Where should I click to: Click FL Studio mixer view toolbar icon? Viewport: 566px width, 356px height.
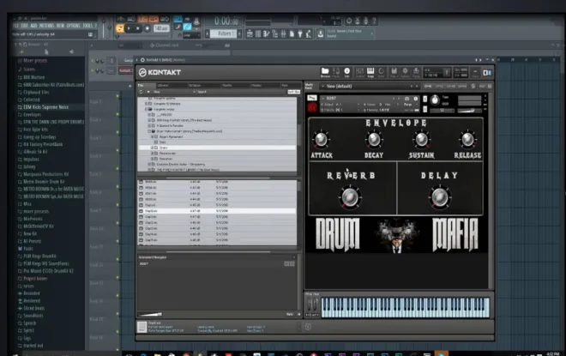click(x=283, y=34)
